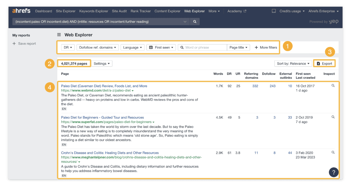Expand webmd.com URL dropdown arrow
This screenshot has width=349, height=186.
[133, 91]
